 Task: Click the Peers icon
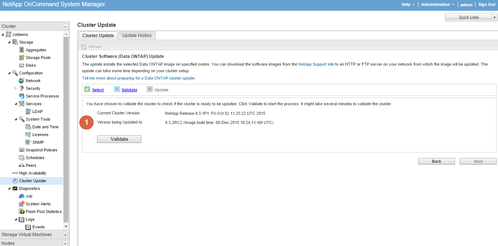[x=22, y=165]
